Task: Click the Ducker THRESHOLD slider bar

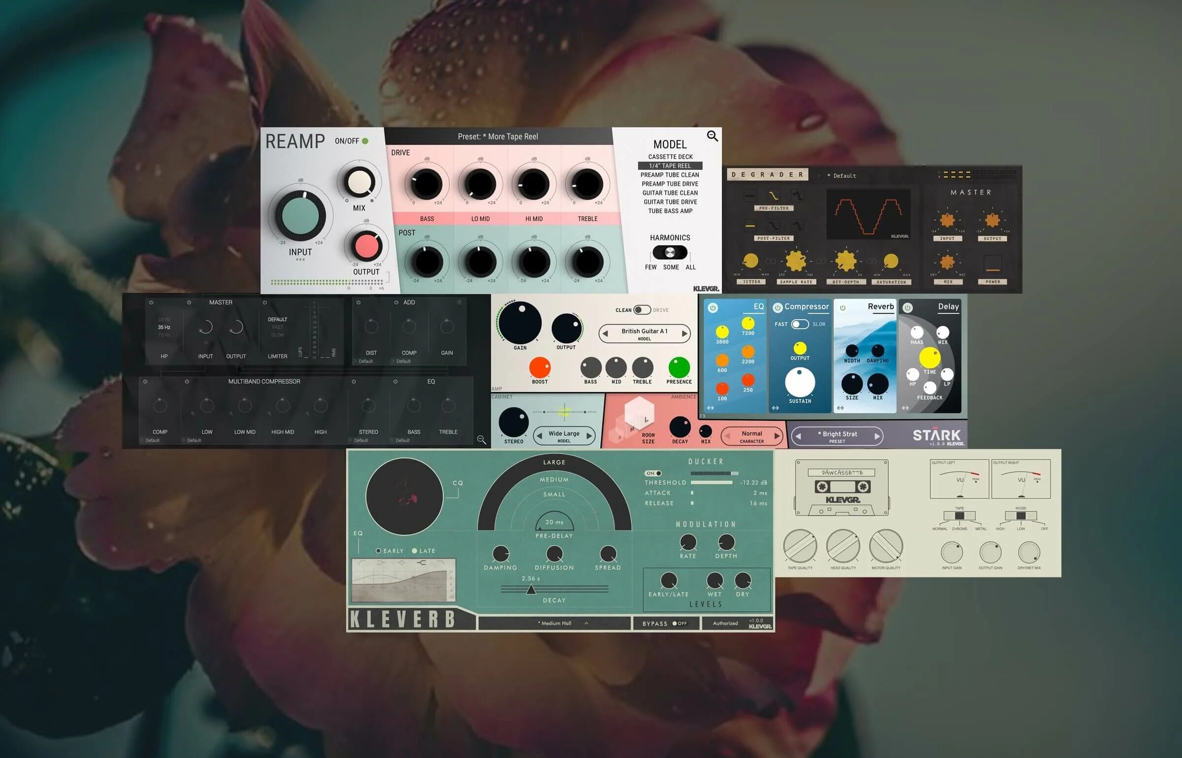Action: pyautogui.click(x=711, y=483)
